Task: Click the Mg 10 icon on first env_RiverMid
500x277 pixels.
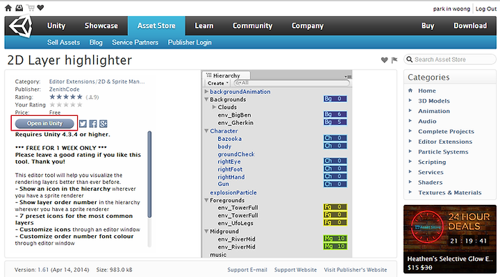Action: coord(335,238)
